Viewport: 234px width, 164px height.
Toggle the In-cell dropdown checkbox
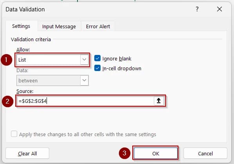tap(97, 68)
